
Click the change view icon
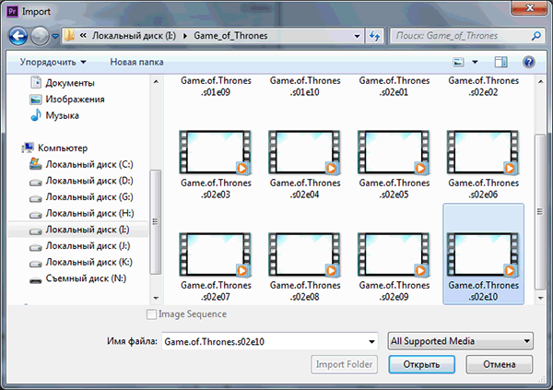[458, 63]
